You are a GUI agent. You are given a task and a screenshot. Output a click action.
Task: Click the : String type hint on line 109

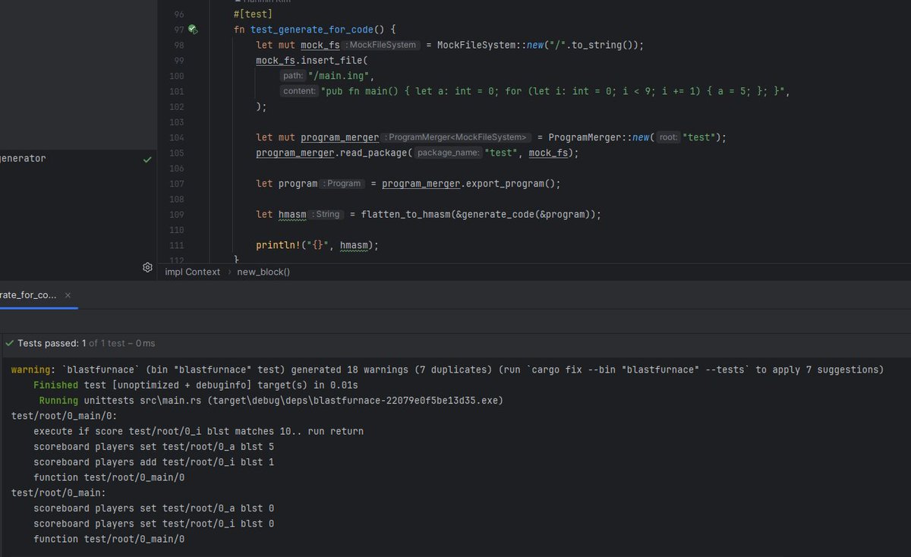pyautogui.click(x=326, y=215)
